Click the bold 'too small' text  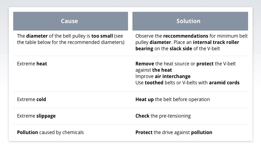point(102,36)
